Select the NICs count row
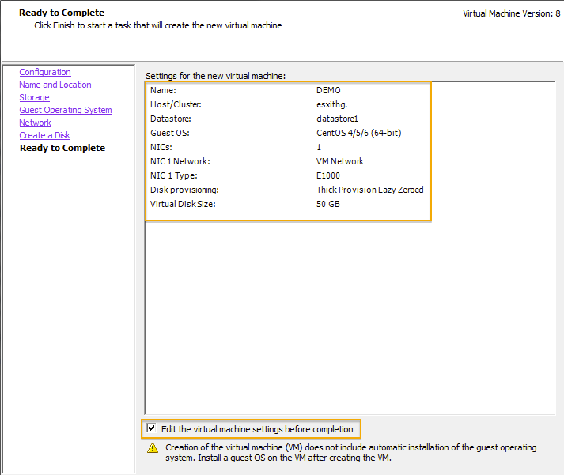 coord(288,147)
